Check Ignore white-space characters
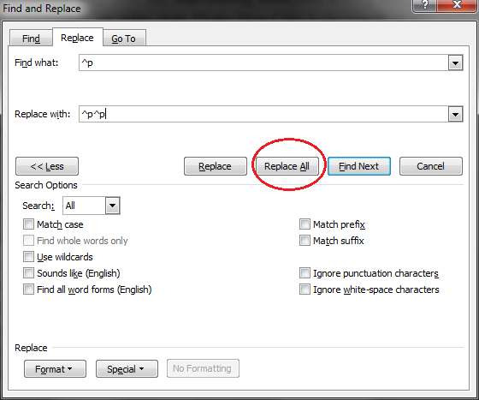 point(305,289)
